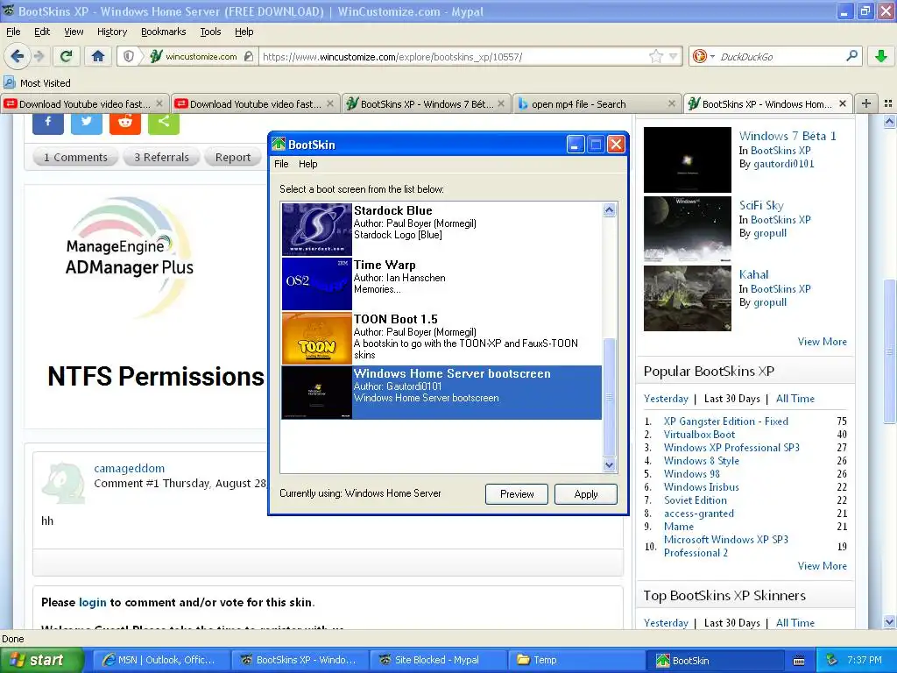
Task: Show Popular BootSkins for All Time
Action: 795,399
